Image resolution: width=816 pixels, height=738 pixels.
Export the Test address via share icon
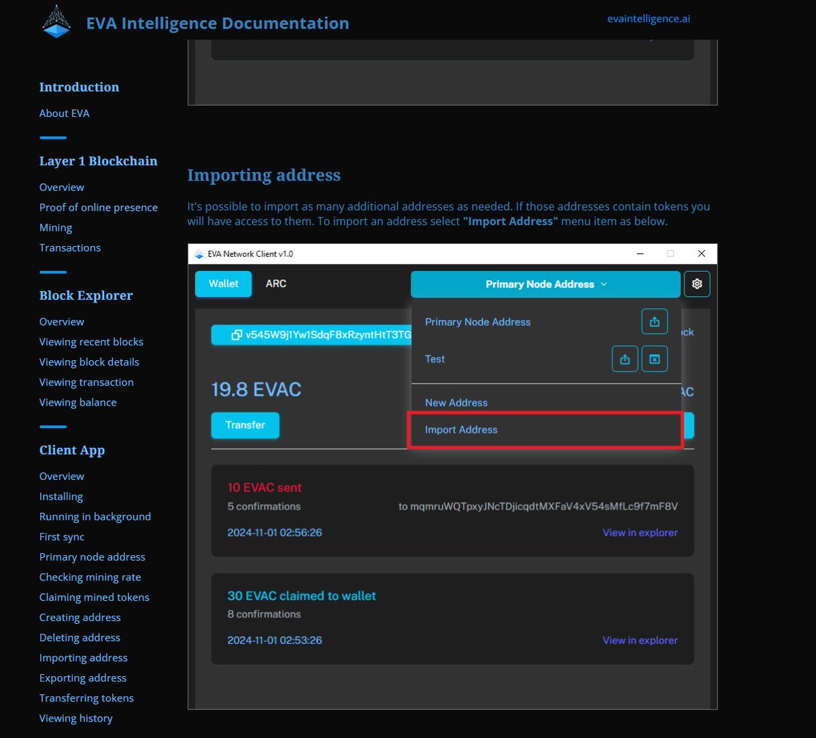(624, 358)
